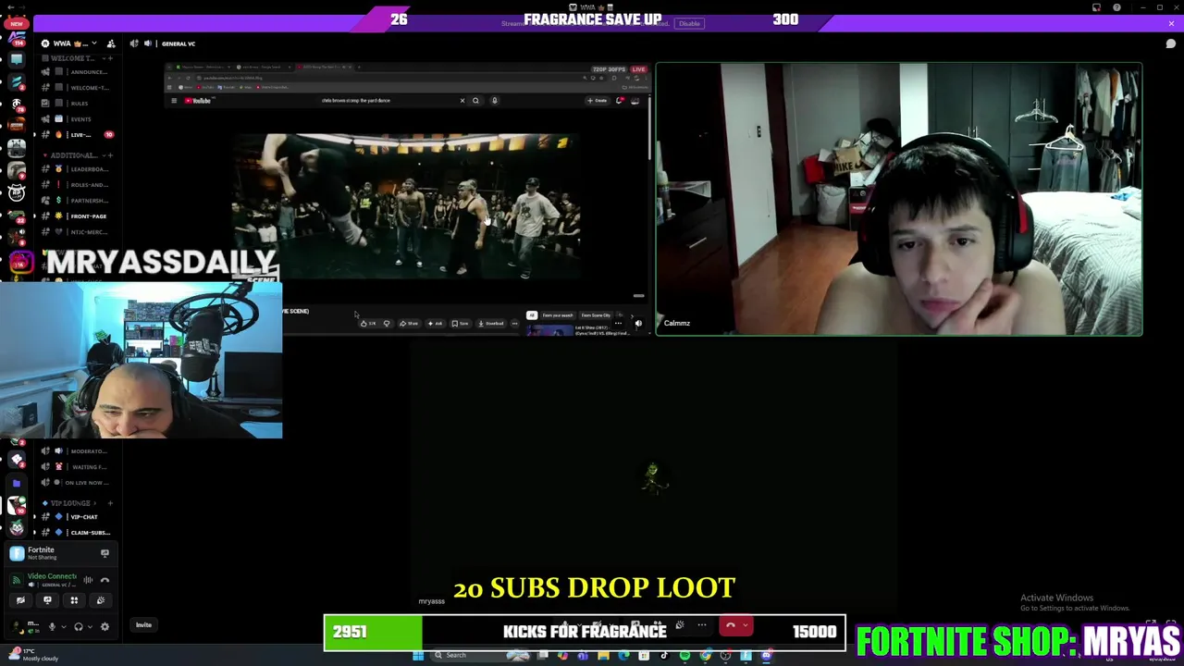Screen dimensions: 1184x666
Task: Open the chat icon at top right
Action: click(1170, 43)
